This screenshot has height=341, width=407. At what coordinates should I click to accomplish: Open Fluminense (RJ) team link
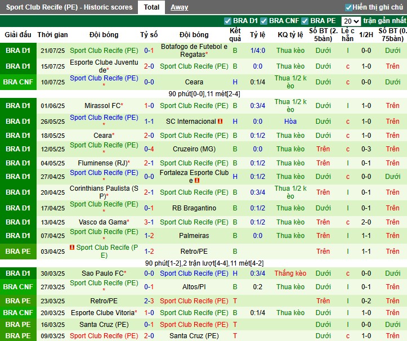[x=102, y=163]
